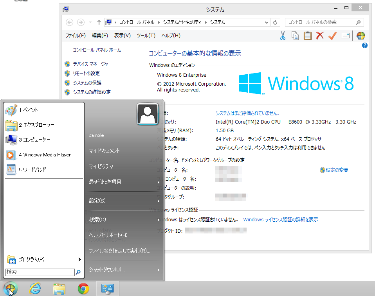Open the 編集(E) menu

100,36
